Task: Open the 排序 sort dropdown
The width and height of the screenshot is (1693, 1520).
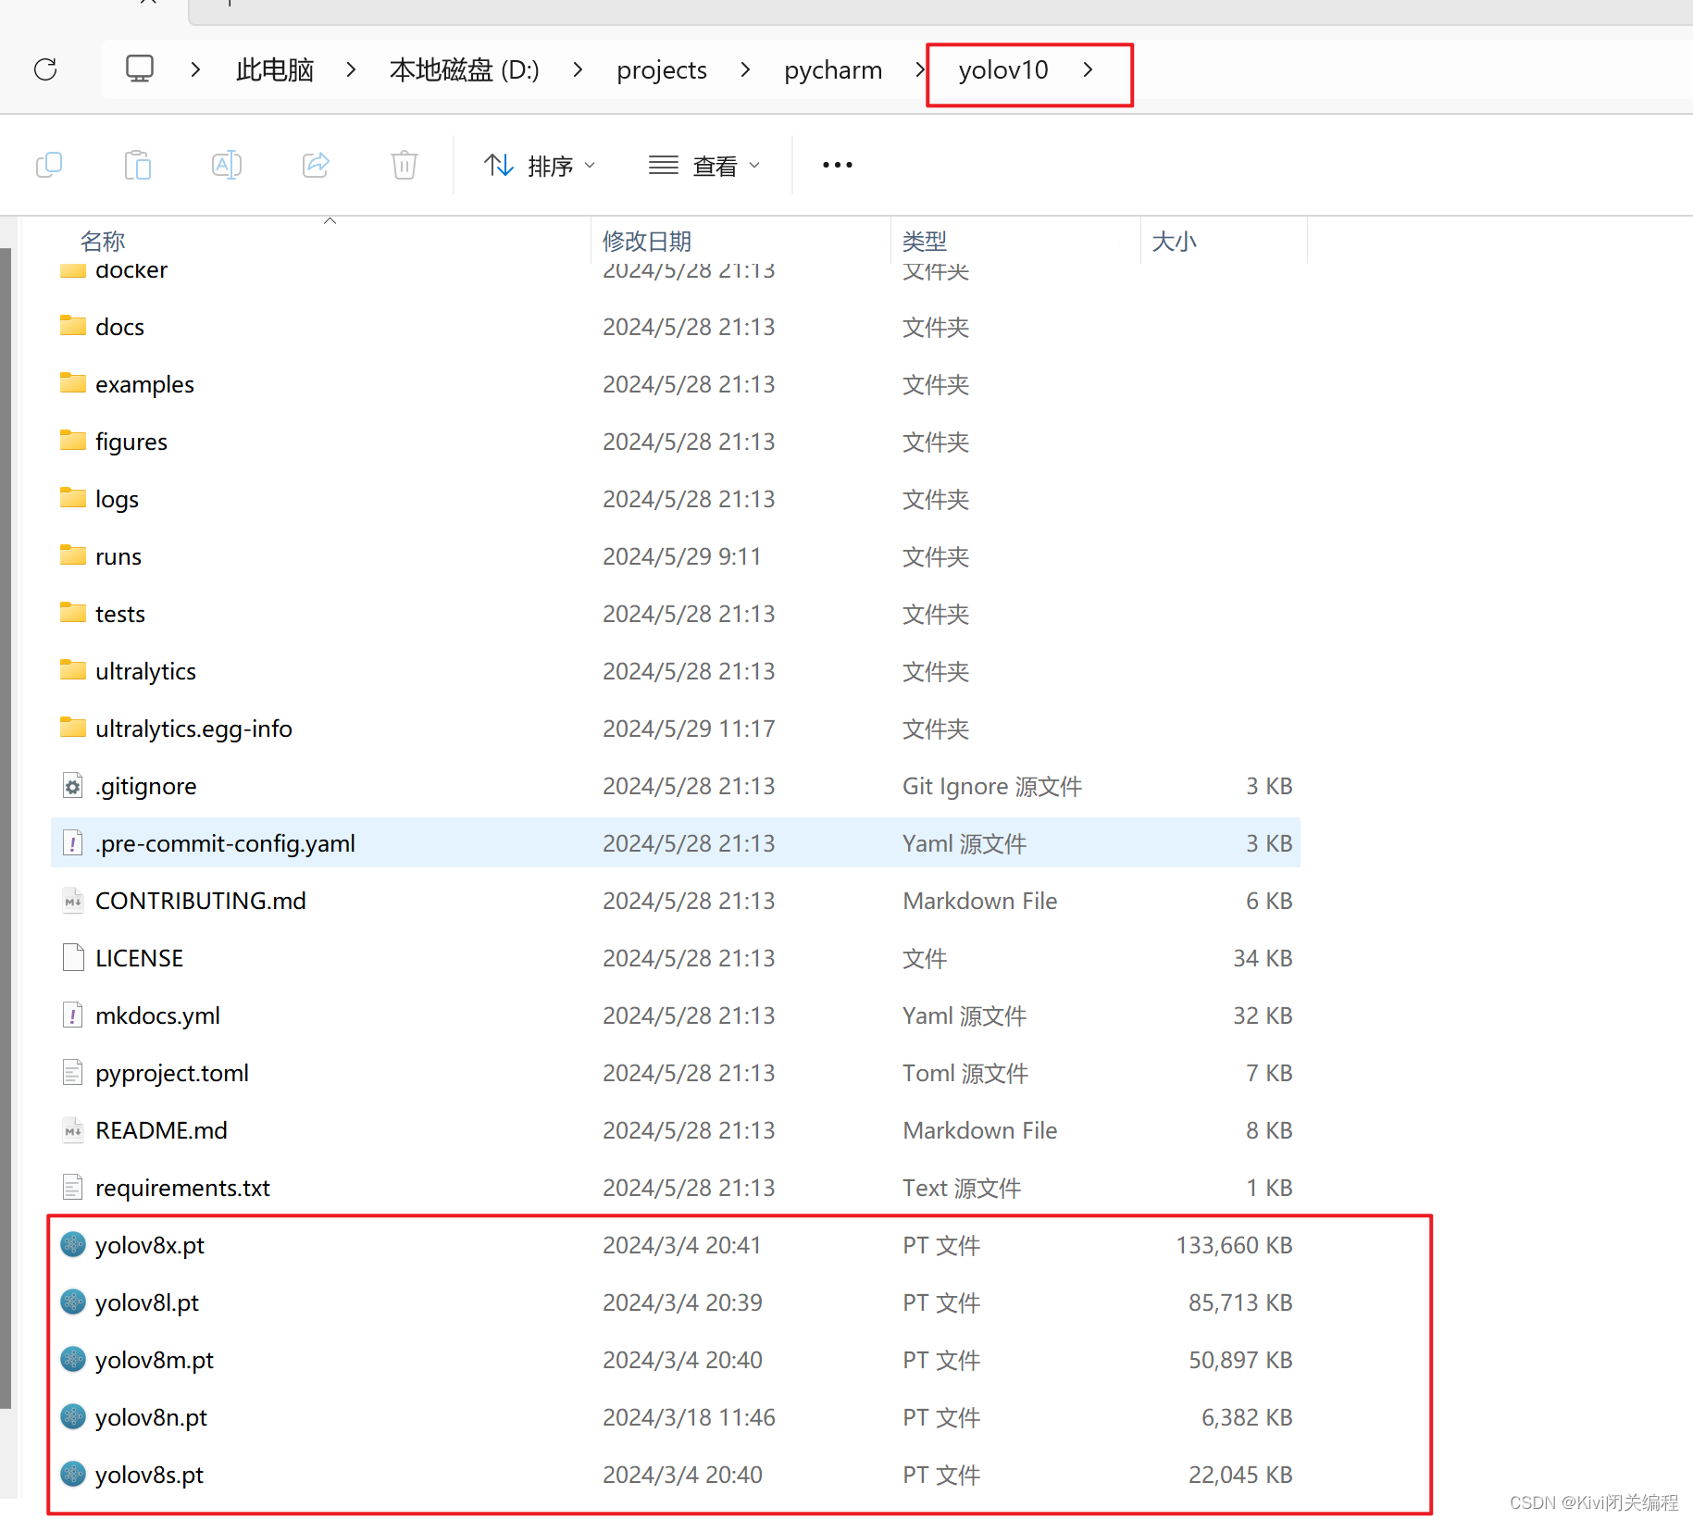Action: [x=540, y=166]
